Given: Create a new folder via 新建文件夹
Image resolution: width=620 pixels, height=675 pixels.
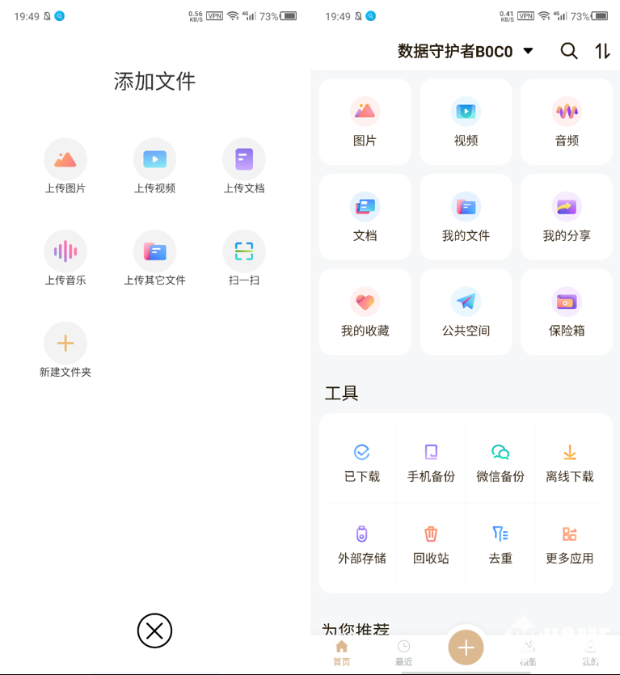Looking at the screenshot, I should [x=65, y=344].
